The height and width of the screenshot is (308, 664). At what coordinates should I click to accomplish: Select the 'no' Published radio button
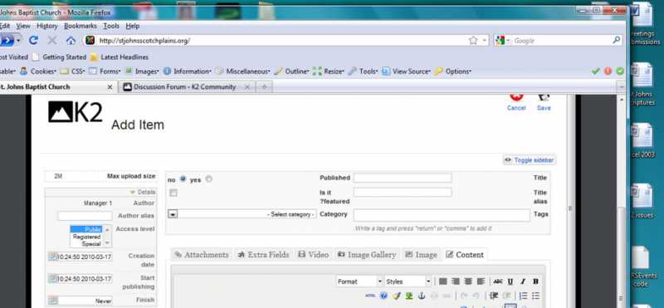click(x=183, y=179)
